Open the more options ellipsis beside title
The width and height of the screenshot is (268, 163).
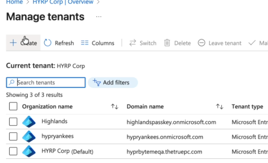99,17
